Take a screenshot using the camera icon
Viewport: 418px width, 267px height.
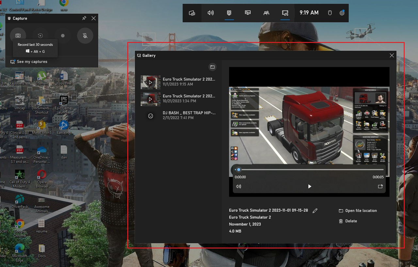(x=18, y=36)
